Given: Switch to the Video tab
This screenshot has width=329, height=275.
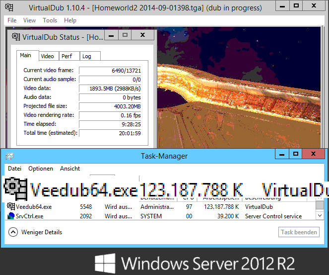Looking at the screenshot, I should coord(48,56).
